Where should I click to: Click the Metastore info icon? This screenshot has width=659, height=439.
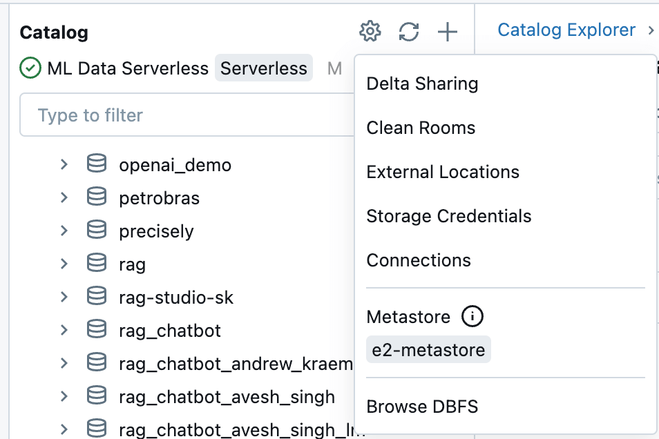point(472,317)
